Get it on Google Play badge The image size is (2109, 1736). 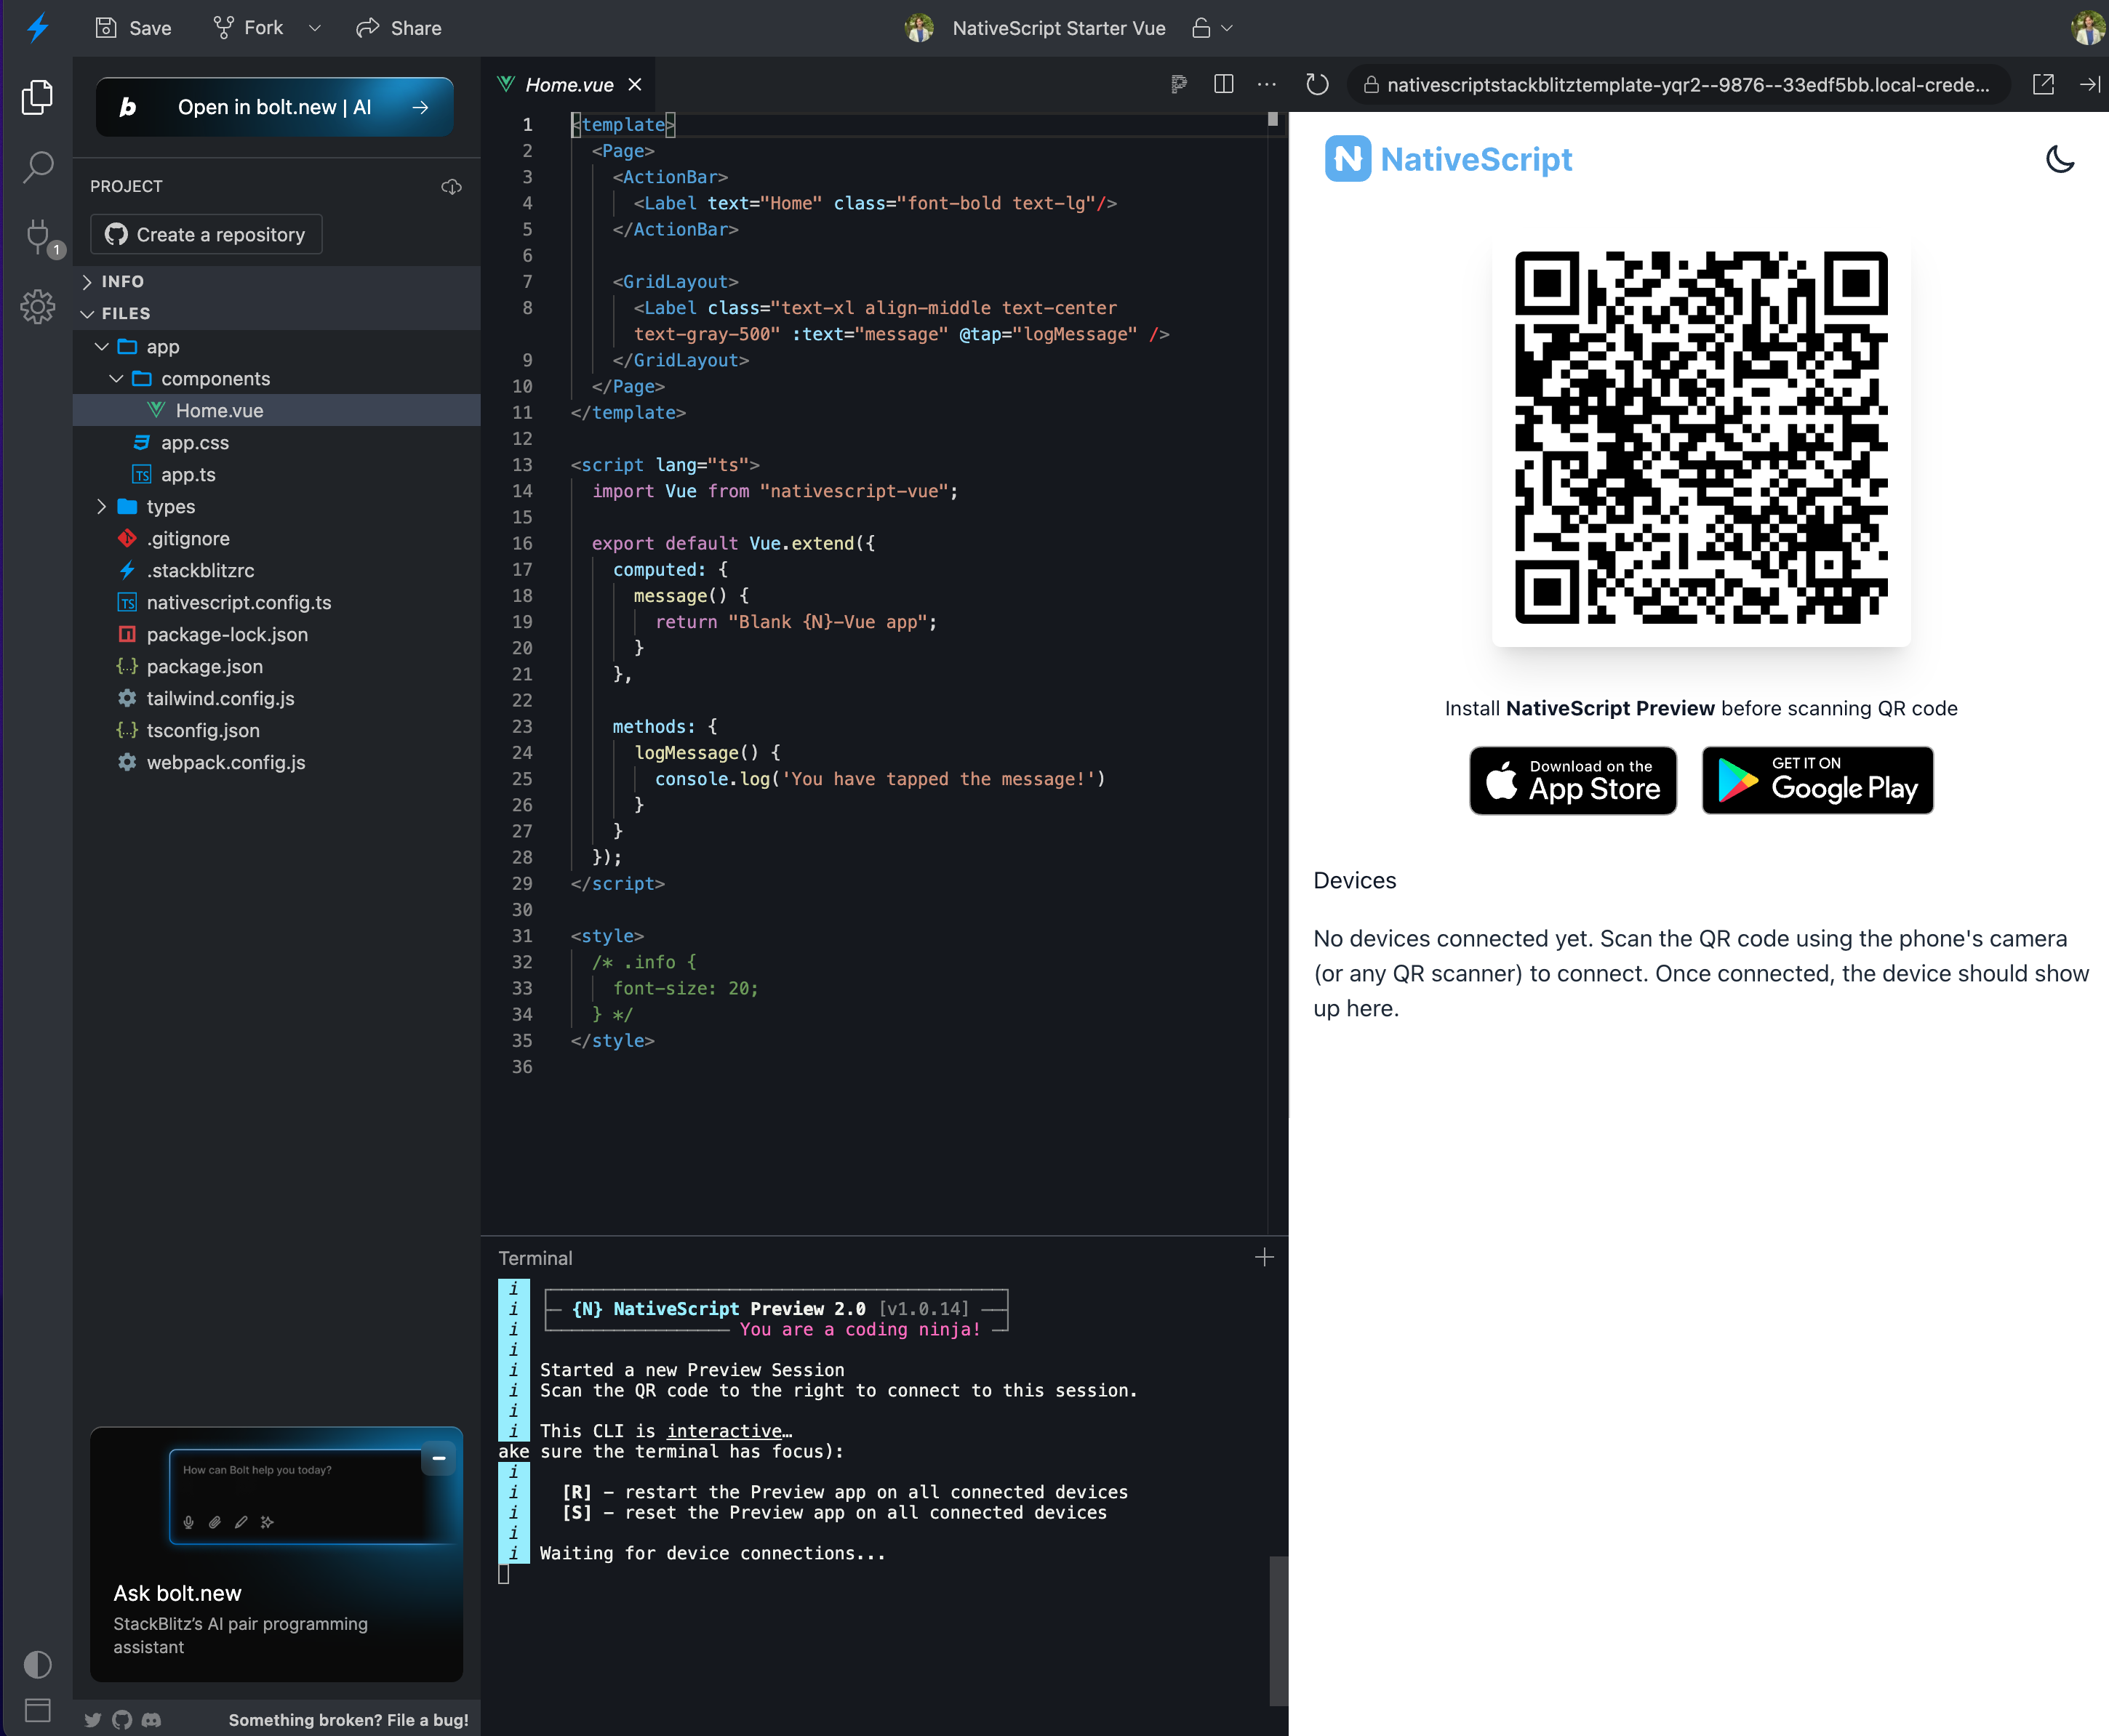point(1817,781)
